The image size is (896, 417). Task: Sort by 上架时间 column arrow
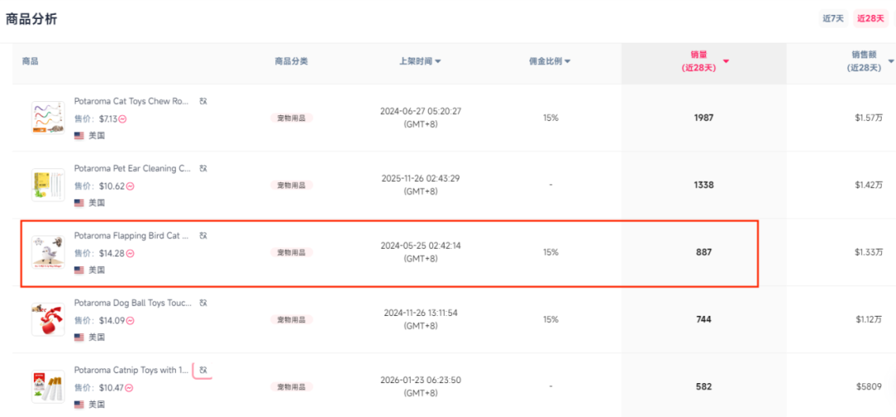[438, 61]
